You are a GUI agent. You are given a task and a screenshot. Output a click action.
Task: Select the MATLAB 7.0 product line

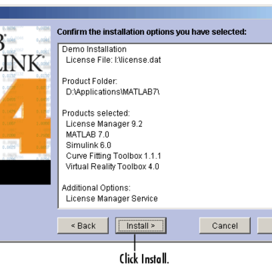[x=88, y=134]
